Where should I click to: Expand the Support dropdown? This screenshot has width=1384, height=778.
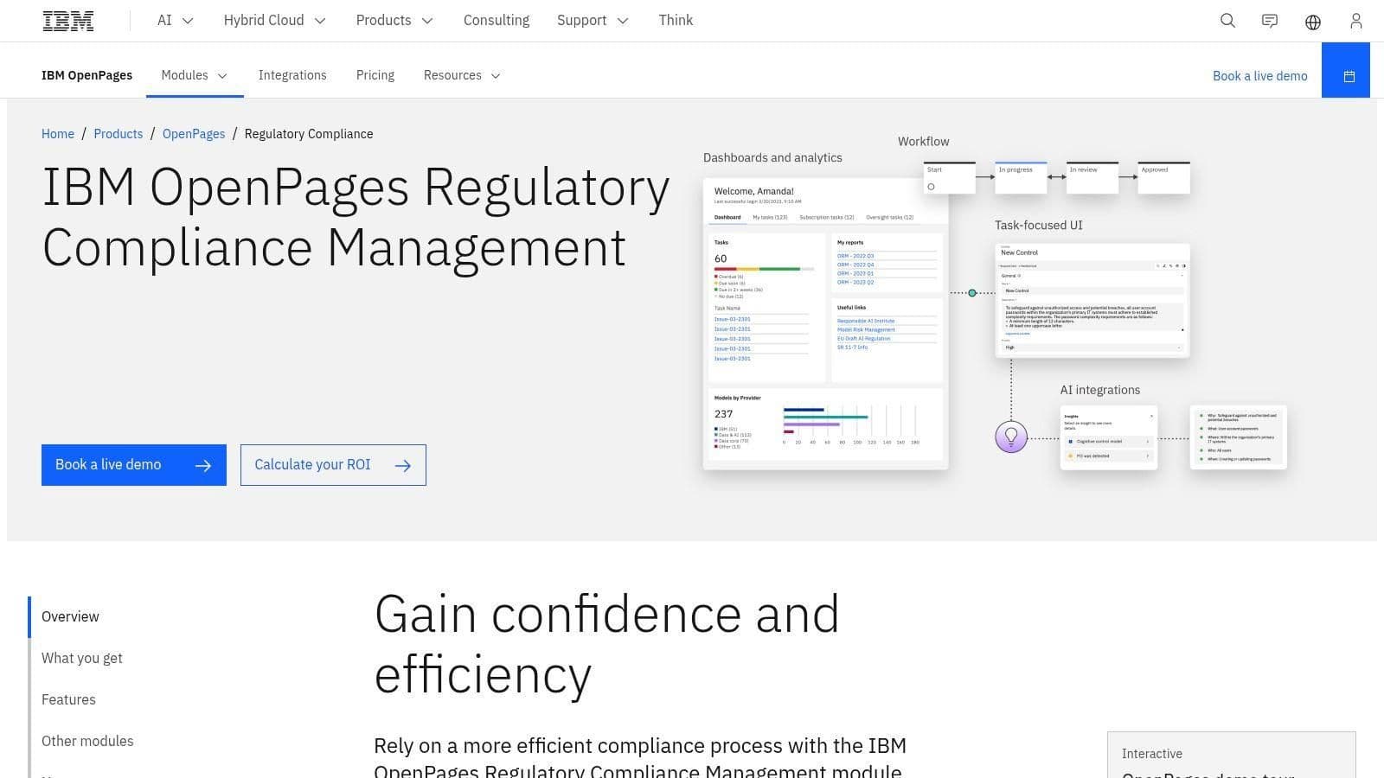tap(592, 20)
